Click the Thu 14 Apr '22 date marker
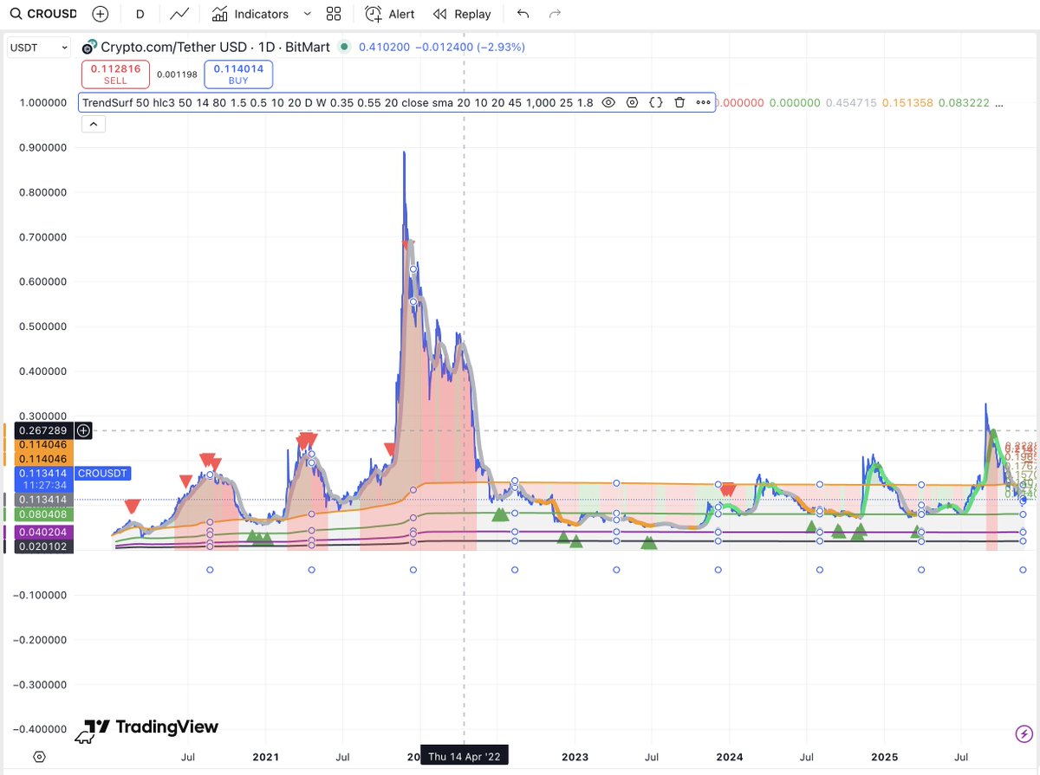This screenshot has width=1040, height=775. [x=464, y=755]
